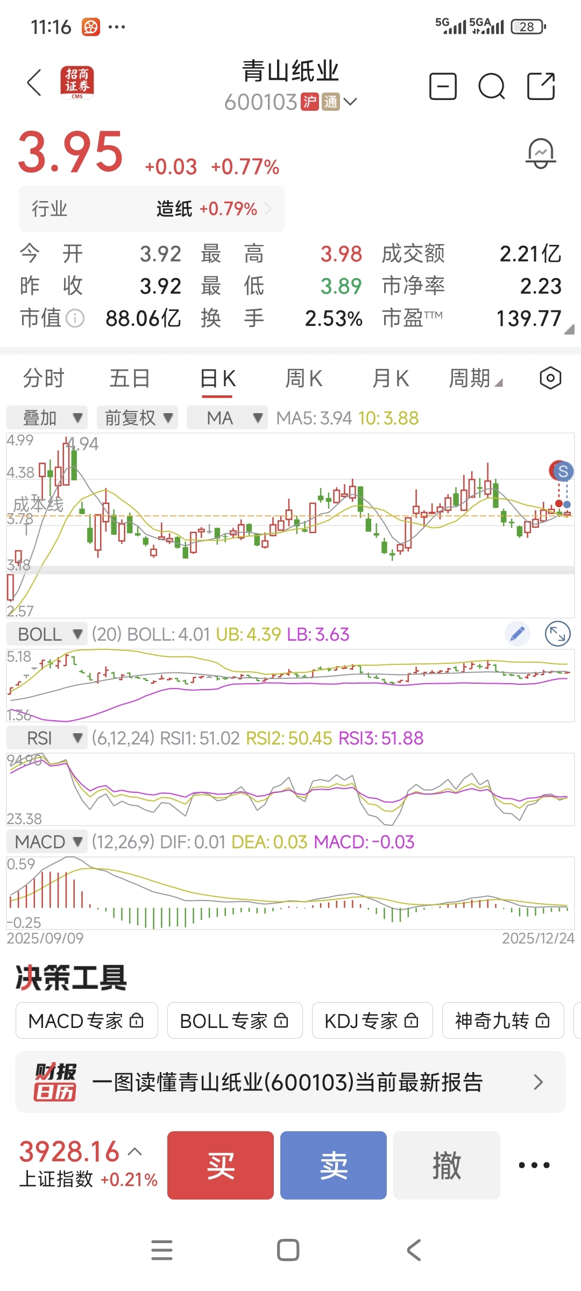Screen dimensions: 581x1291
Task: Open the BOLL indicator dropdown
Action: pos(47,634)
